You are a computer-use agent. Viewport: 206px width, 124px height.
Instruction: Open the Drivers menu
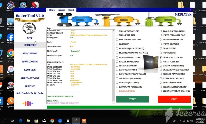(x=61, y=10)
